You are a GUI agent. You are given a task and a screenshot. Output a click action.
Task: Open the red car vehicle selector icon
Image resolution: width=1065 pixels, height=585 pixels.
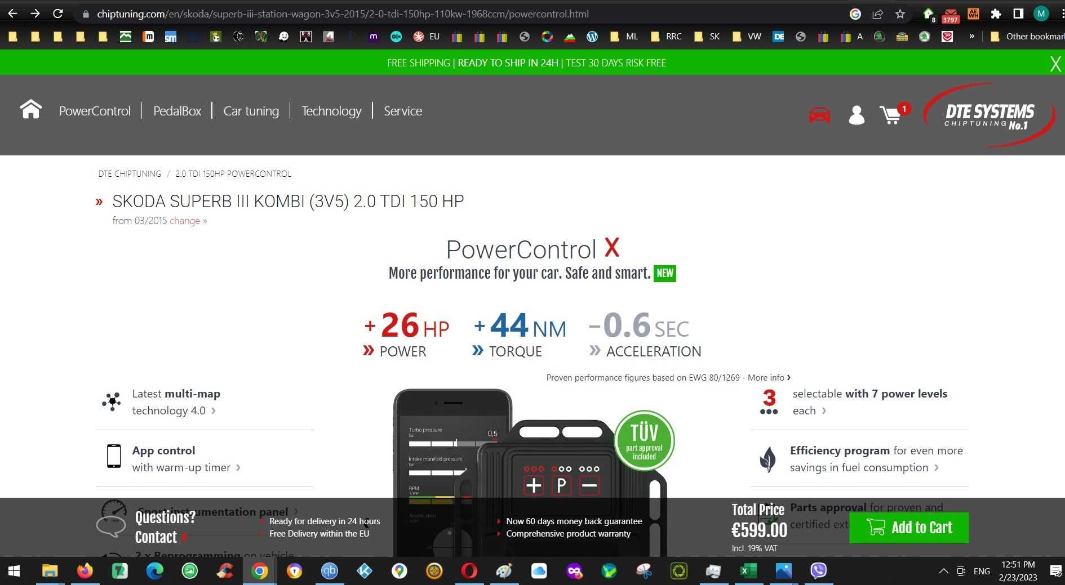click(819, 114)
